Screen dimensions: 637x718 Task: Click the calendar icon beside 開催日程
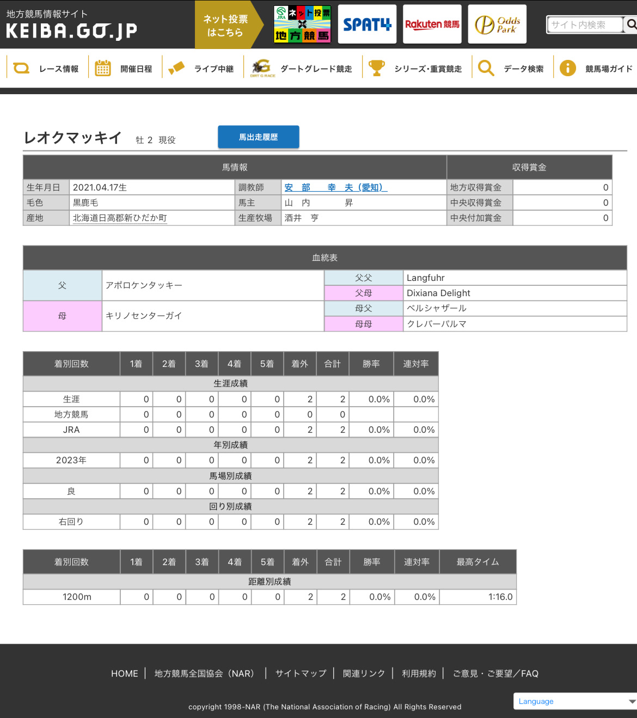click(103, 69)
